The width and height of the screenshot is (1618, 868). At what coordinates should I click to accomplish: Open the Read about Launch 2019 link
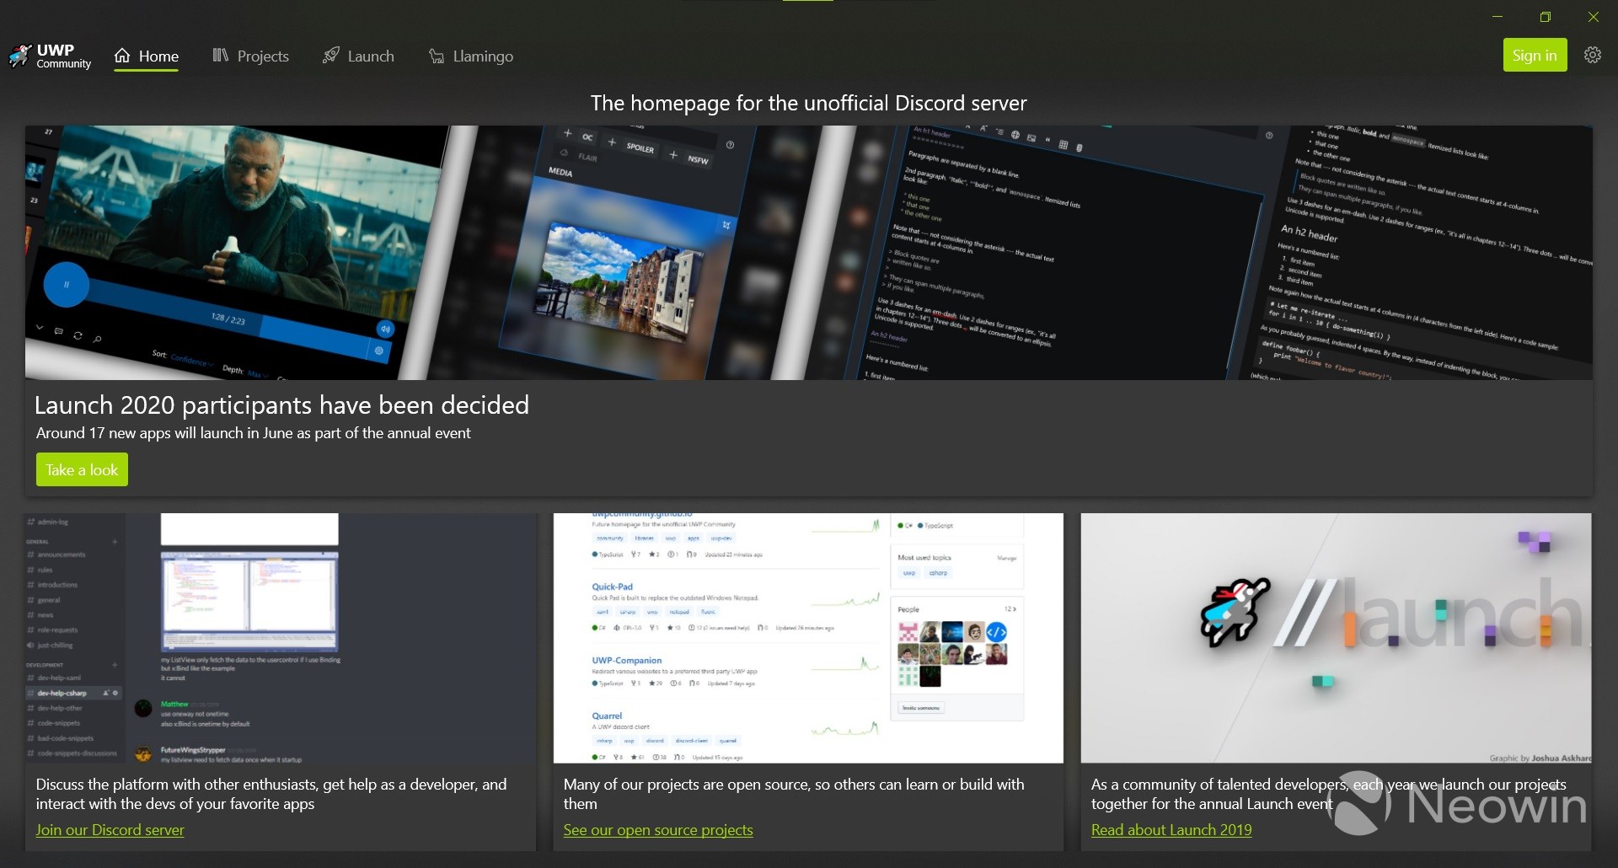(1171, 830)
